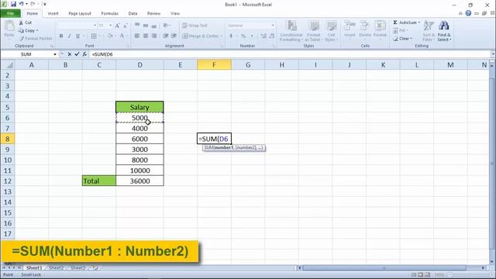The image size is (496, 279).
Task: Select the Sheet2 tab
Action: [56, 268]
